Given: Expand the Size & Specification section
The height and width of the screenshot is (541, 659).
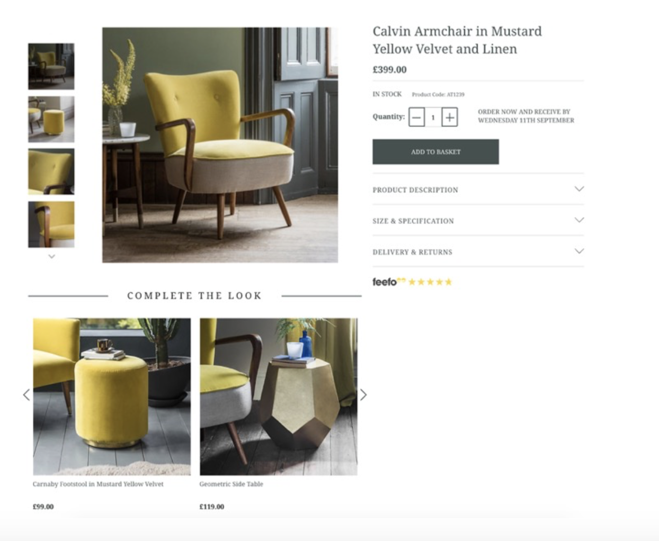Looking at the screenshot, I should pyautogui.click(x=478, y=221).
